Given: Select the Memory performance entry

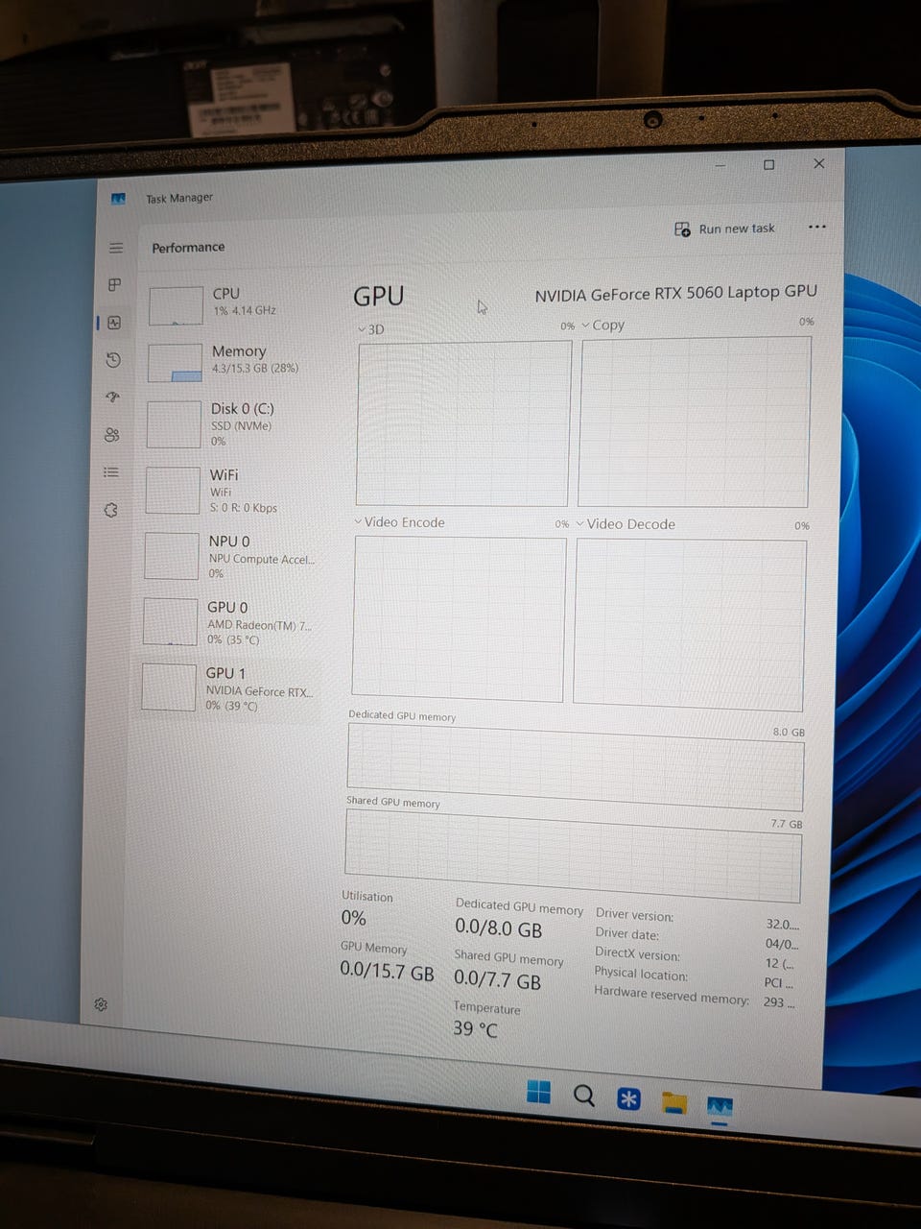Looking at the screenshot, I should click(x=232, y=361).
